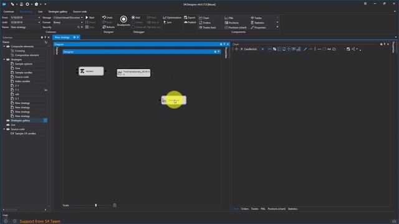This screenshot has width=399, height=224.
Task: Collapse the Source code tree node
Action: [x=4, y=129]
